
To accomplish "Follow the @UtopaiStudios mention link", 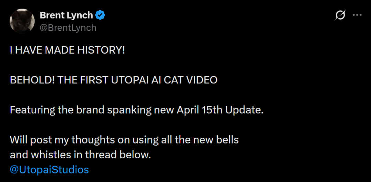I will tap(49, 170).
